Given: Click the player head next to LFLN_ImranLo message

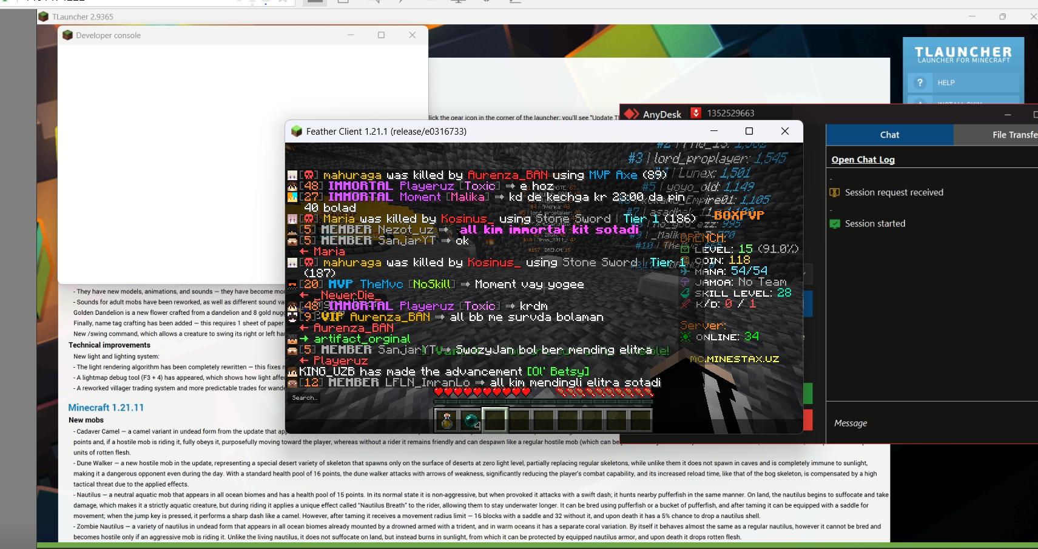Looking at the screenshot, I should click(x=292, y=383).
